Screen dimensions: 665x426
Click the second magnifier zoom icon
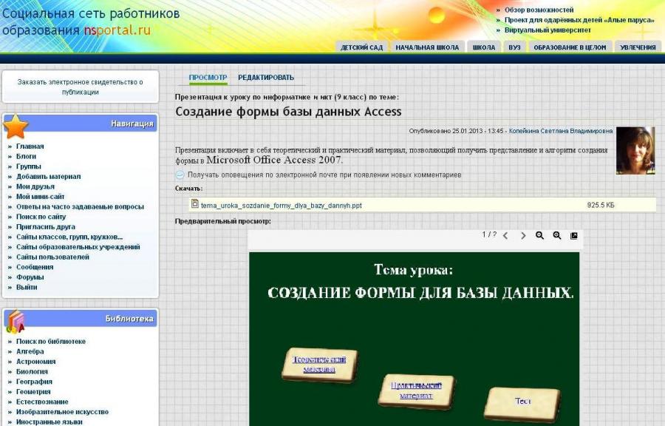click(x=557, y=236)
